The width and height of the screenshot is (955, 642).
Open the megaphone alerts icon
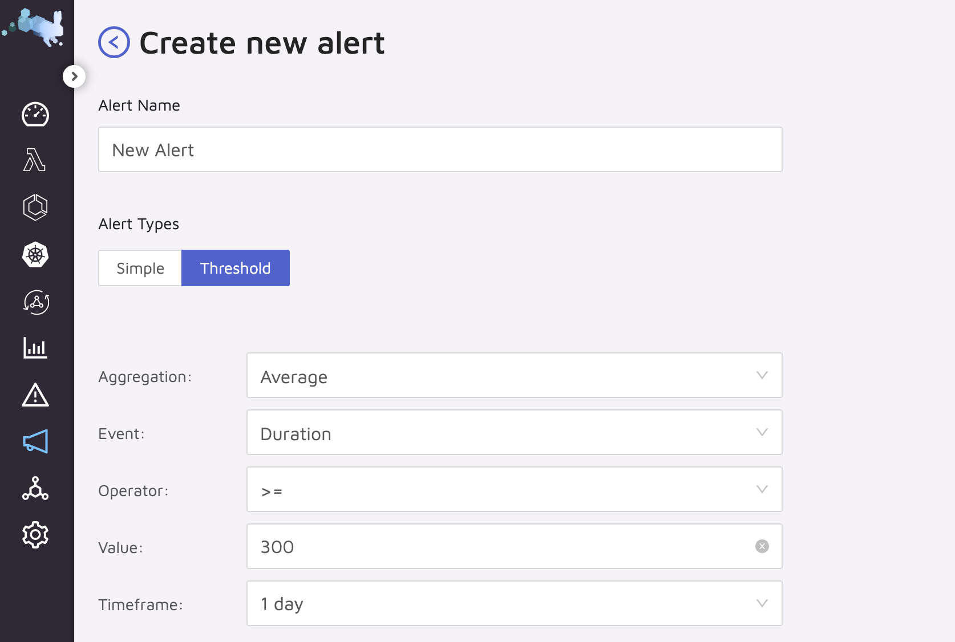[35, 441]
